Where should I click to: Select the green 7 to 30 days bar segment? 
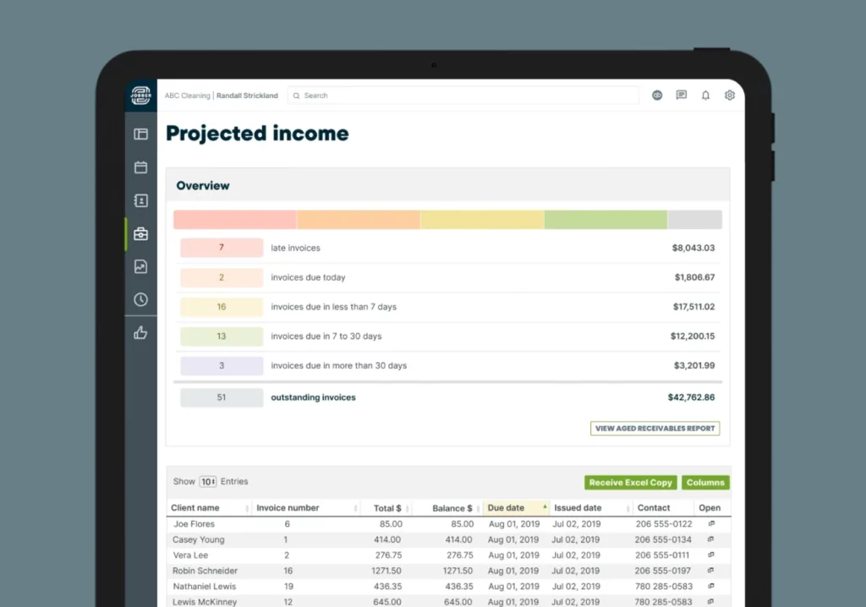click(606, 219)
